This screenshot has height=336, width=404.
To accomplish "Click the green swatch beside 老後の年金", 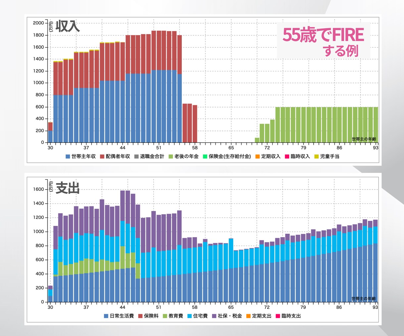I will (x=171, y=156).
